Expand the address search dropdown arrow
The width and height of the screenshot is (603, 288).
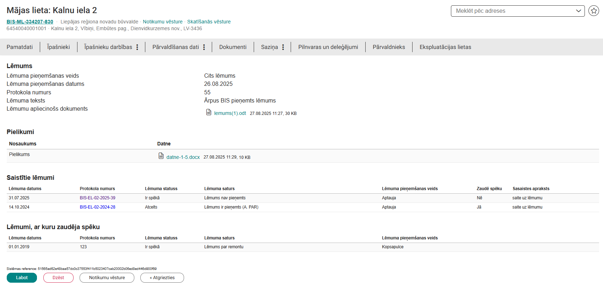(x=578, y=11)
